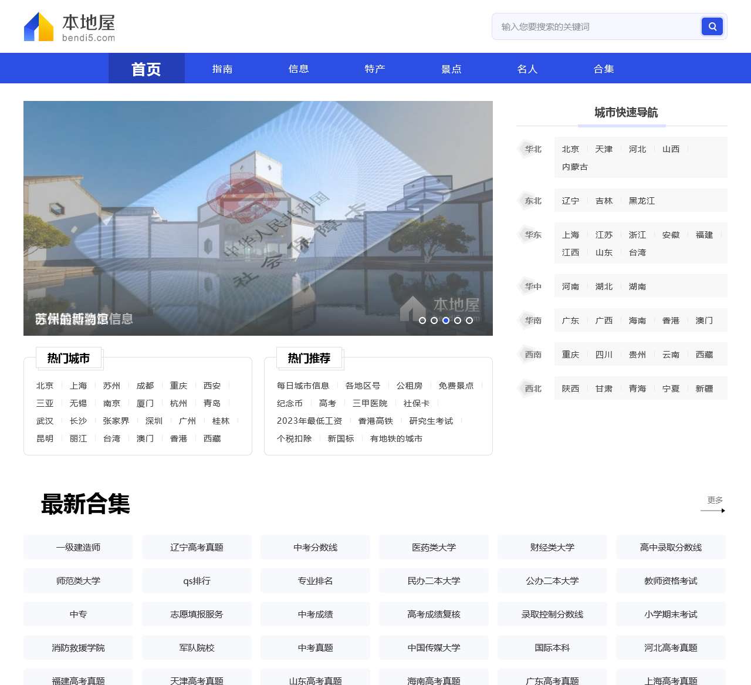Select the third carousel slide dot

[446, 320]
